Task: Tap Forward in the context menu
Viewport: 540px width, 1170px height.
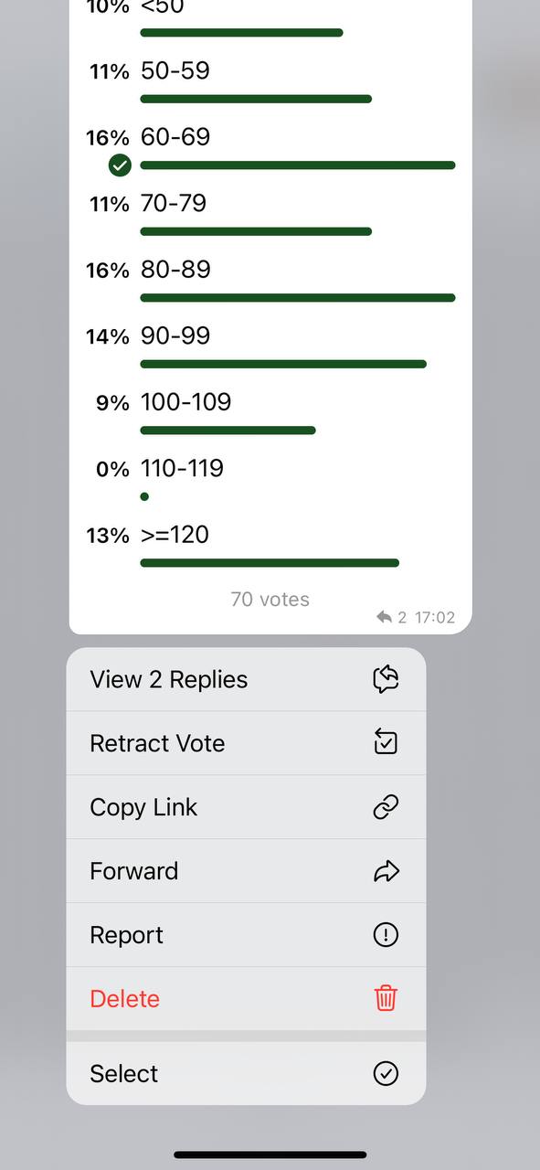Action: 246,871
